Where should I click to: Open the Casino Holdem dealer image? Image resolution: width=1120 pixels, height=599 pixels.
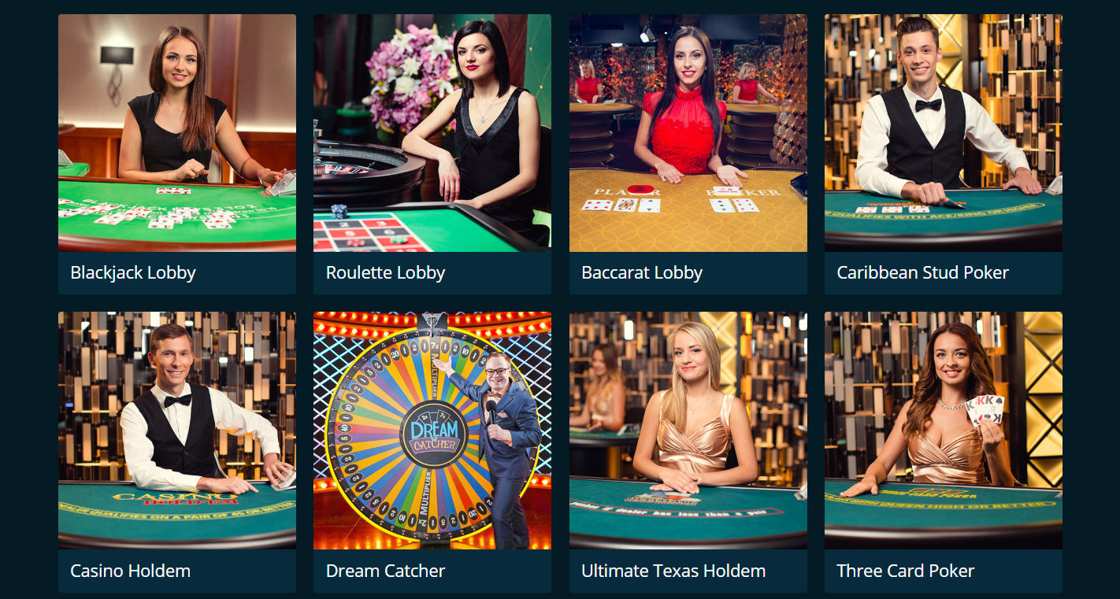click(177, 431)
